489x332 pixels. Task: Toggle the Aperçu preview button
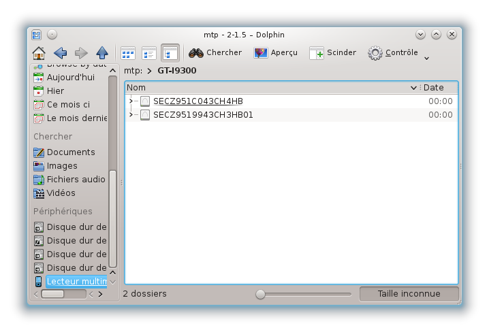275,52
